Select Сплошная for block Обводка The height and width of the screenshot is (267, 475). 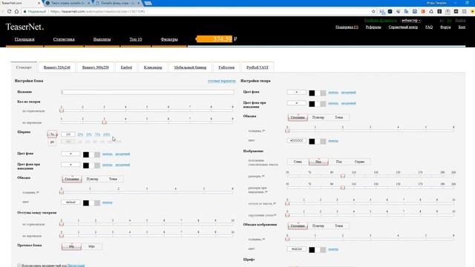(x=72, y=179)
